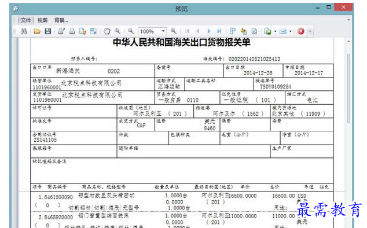Click the export date 2014-12-26
Screen dimensions: 367x228
[258, 73]
